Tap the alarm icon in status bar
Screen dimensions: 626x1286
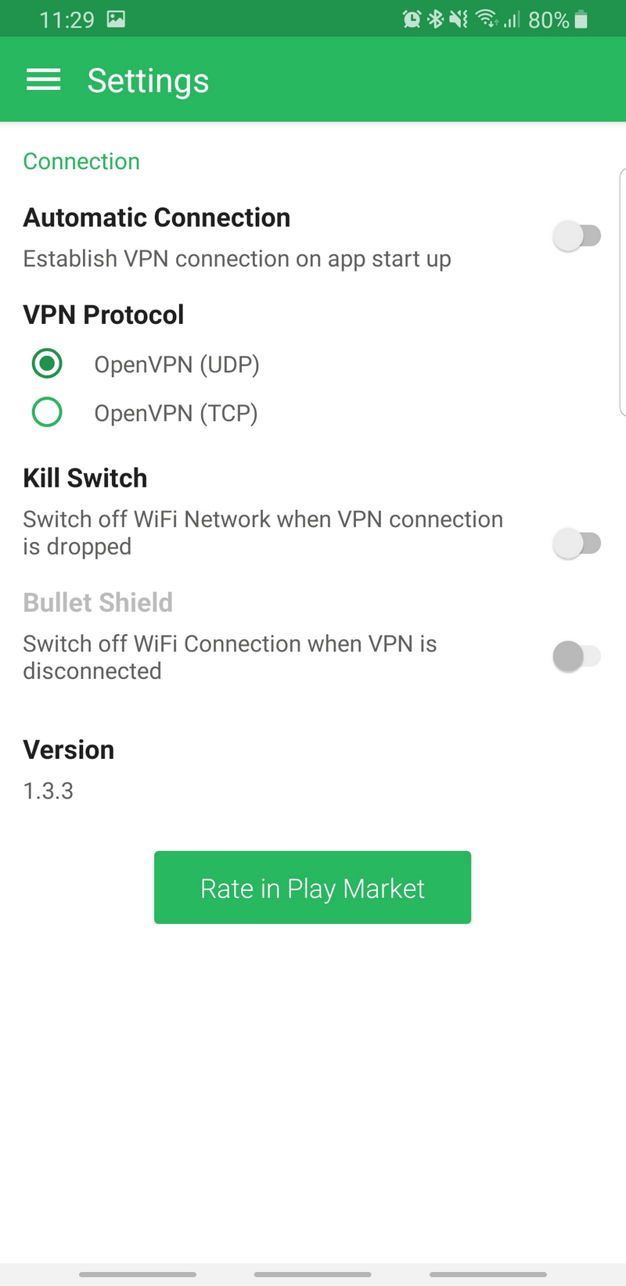click(412, 19)
